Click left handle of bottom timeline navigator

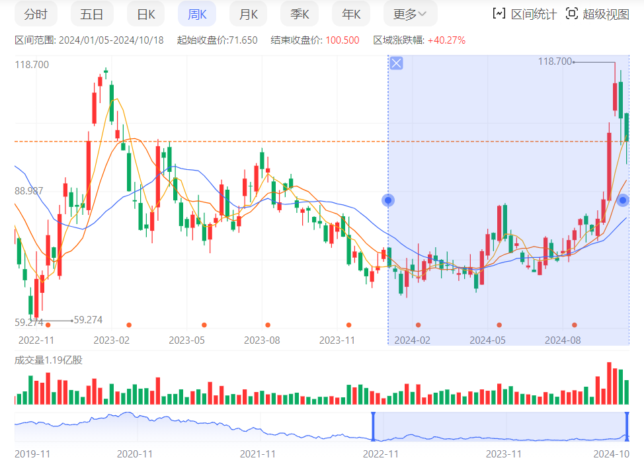tap(373, 427)
